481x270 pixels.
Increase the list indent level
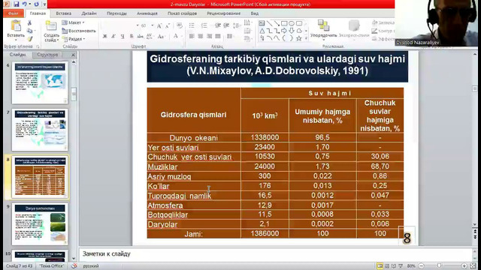pyautogui.click(x=226, y=25)
